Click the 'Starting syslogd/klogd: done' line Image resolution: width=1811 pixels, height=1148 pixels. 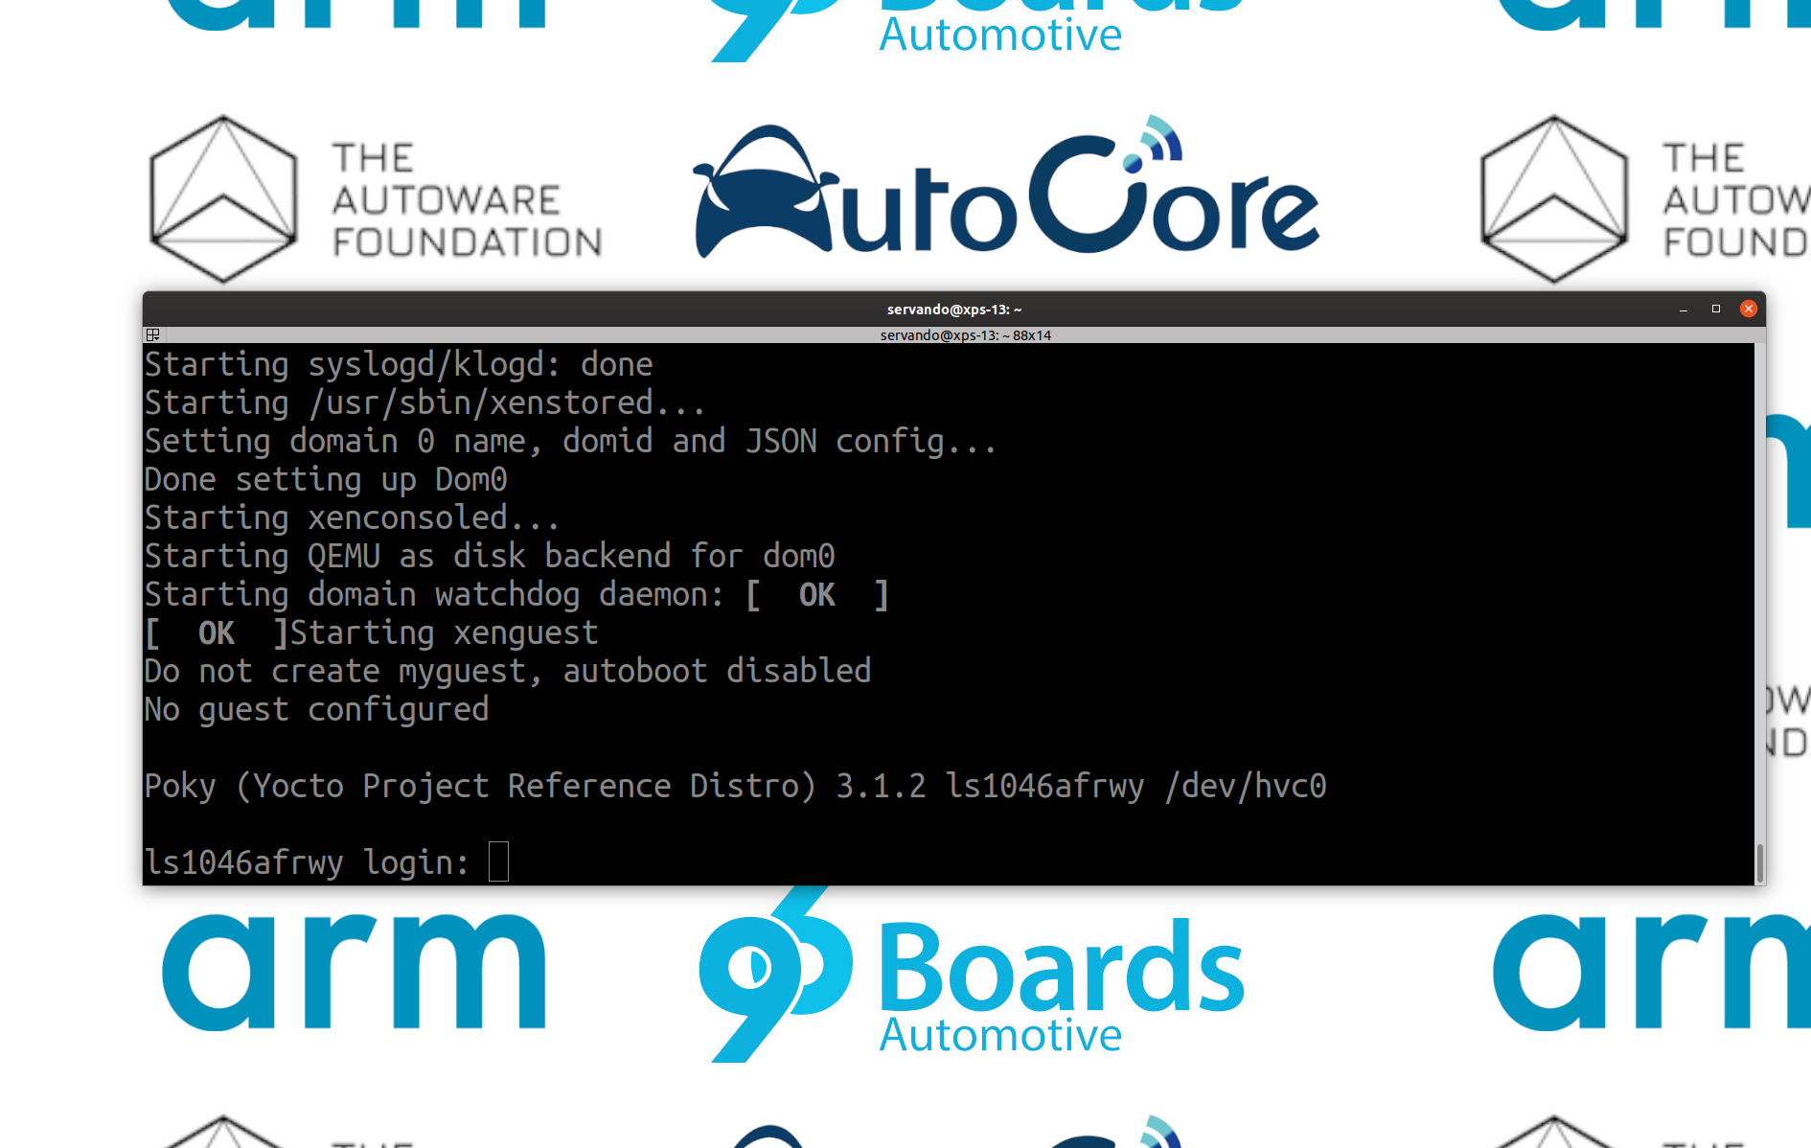tap(399, 364)
